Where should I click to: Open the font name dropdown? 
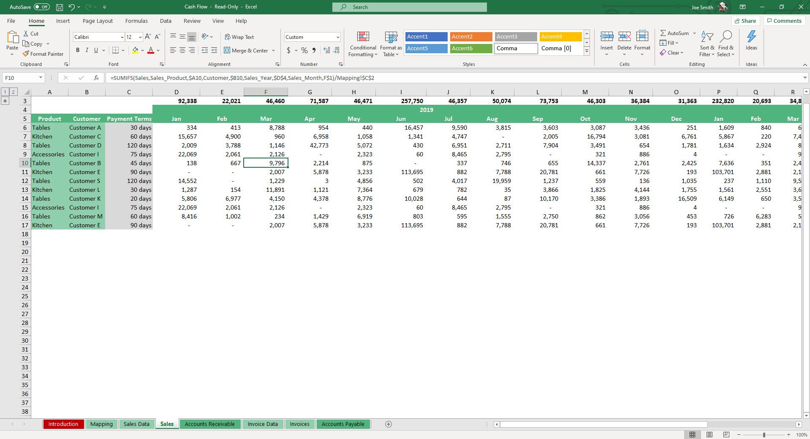tap(122, 37)
